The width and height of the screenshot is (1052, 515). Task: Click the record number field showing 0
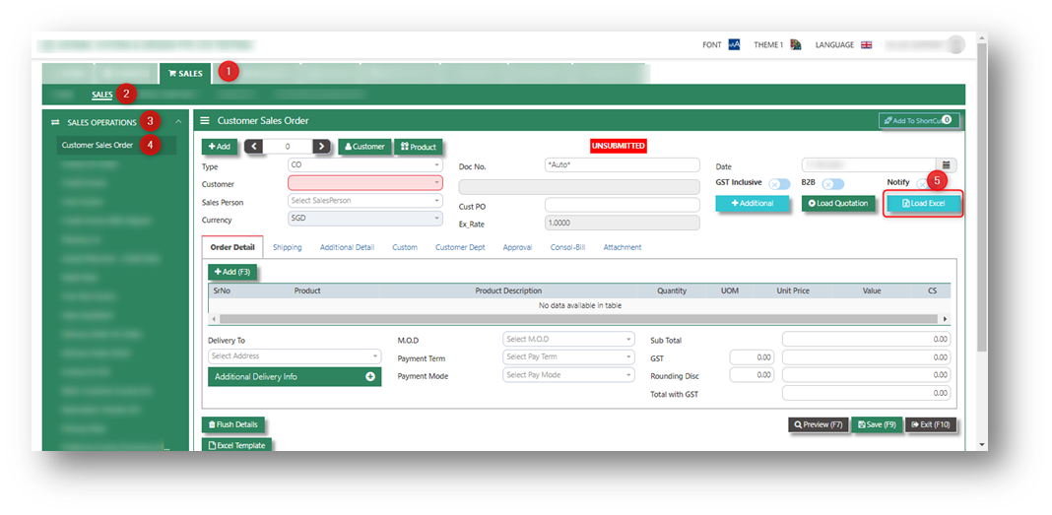pos(288,146)
